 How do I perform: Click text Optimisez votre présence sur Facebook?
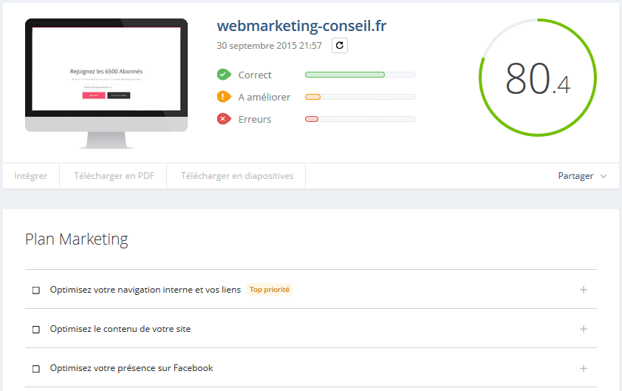pos(131,368)
